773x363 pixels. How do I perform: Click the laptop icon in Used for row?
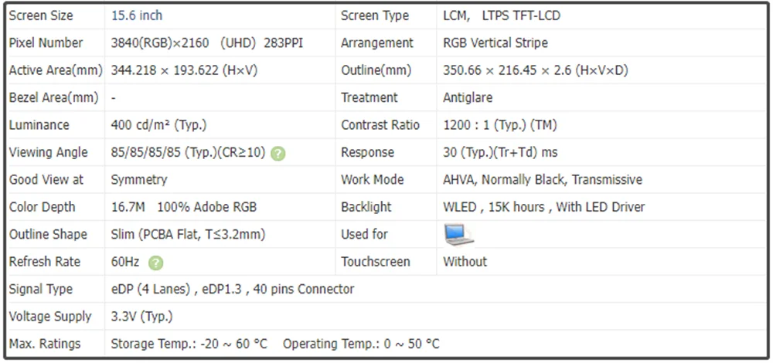[x=458, y=234]
